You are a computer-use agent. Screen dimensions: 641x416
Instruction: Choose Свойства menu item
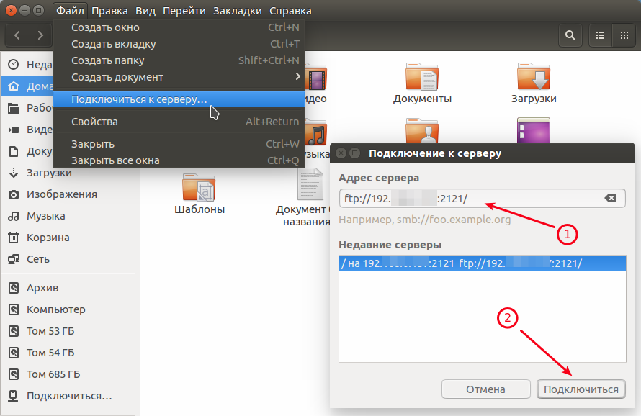(x=179, y=122)
